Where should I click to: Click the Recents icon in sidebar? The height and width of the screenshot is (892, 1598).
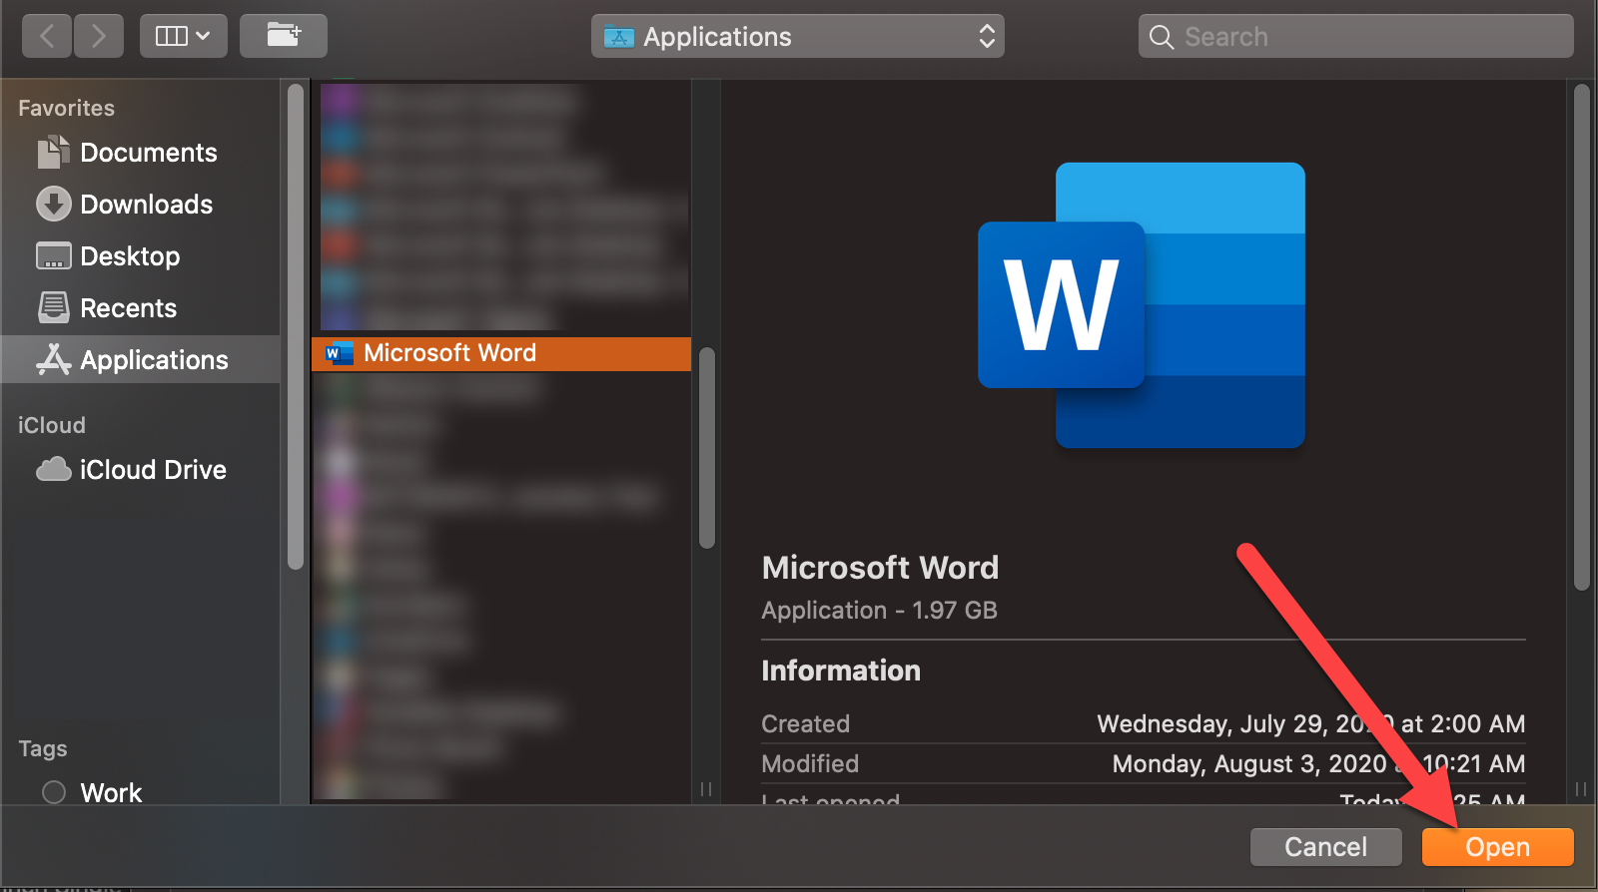[x=53, y=308]
